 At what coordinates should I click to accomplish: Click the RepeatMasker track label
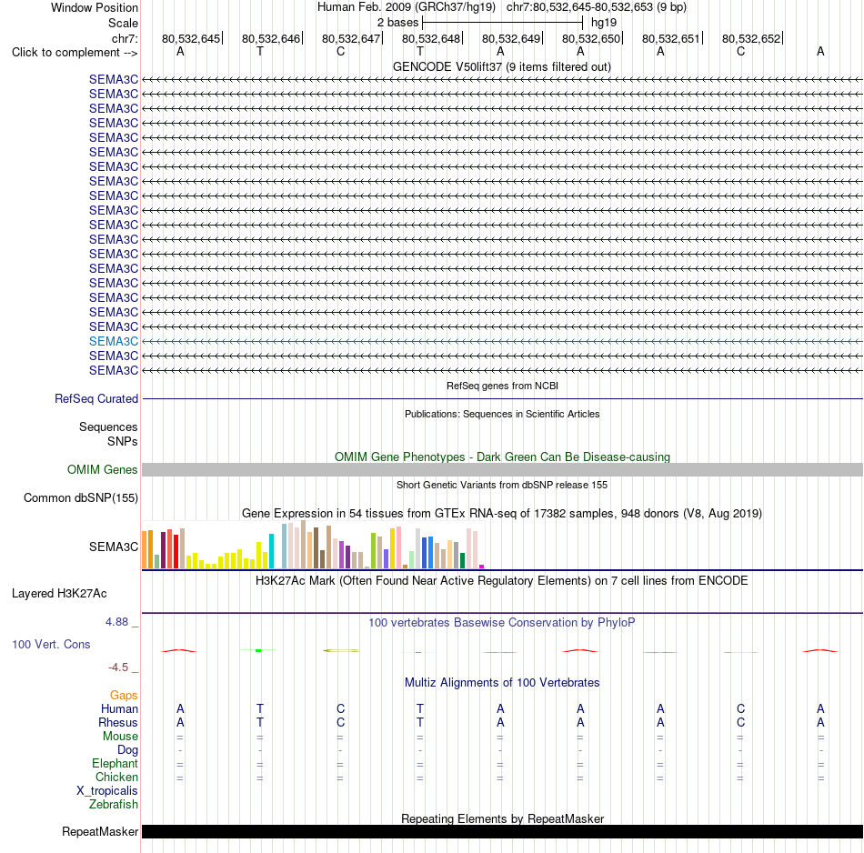(x=100, y=831)
